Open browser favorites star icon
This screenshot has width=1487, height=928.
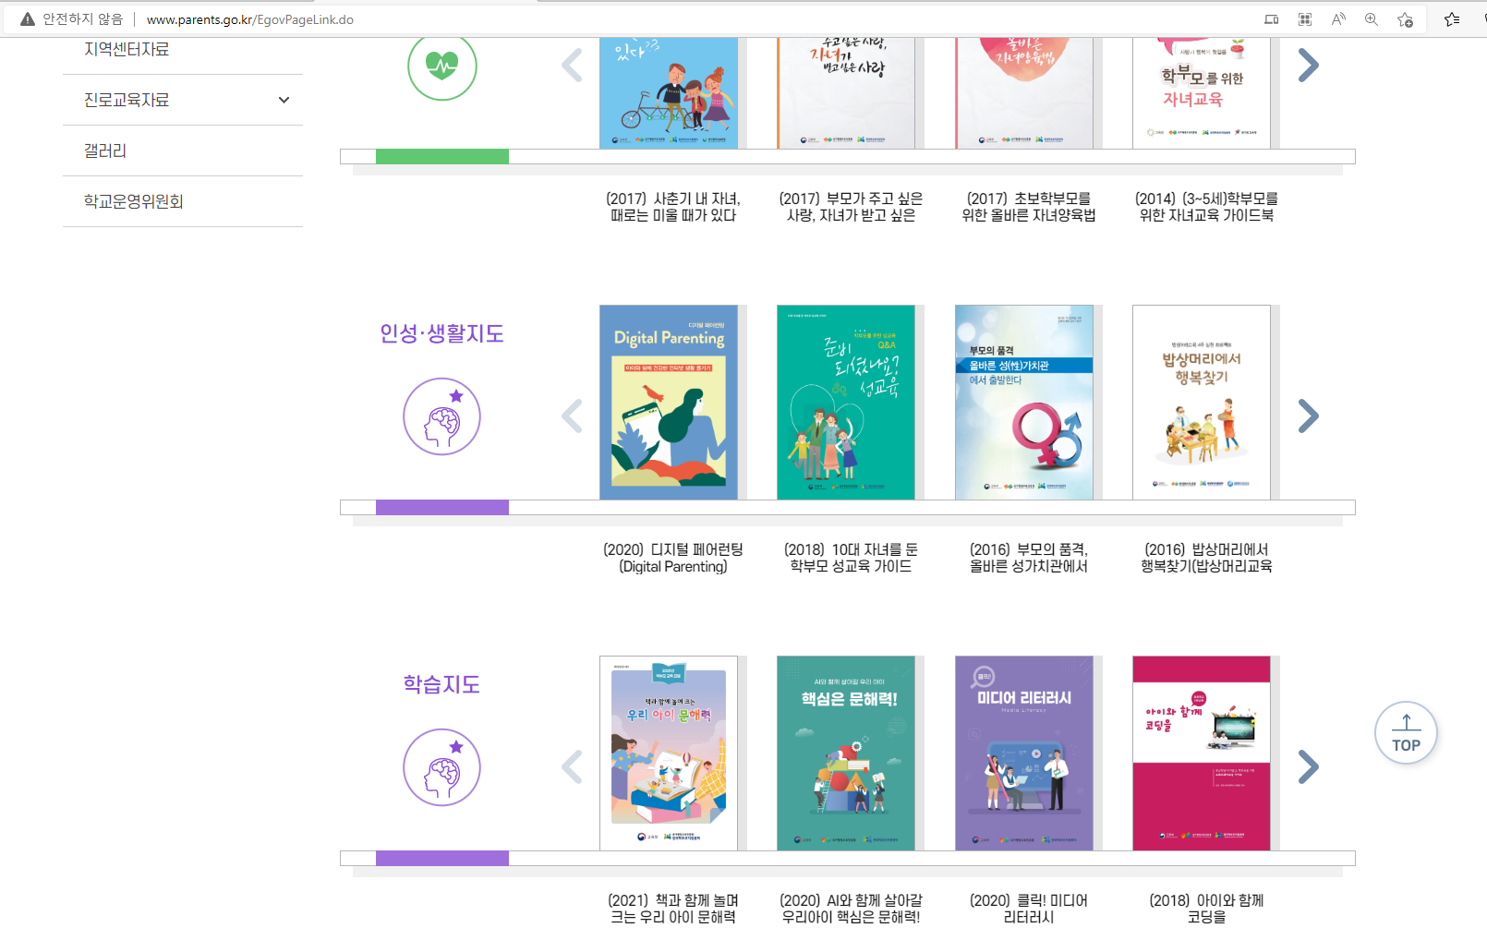pyautogui.click(x=1451, y=19)
